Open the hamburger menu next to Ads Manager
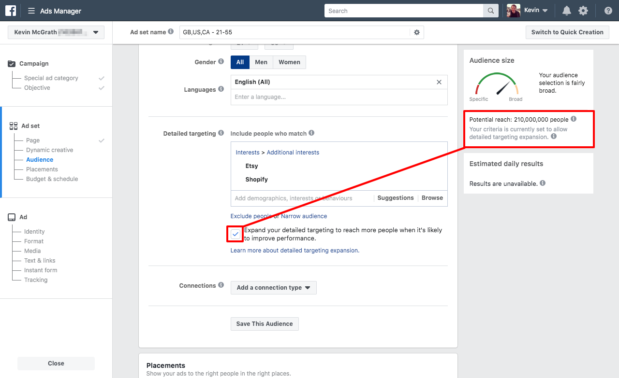This screenshot has height=378, width=619. (31, 11)
